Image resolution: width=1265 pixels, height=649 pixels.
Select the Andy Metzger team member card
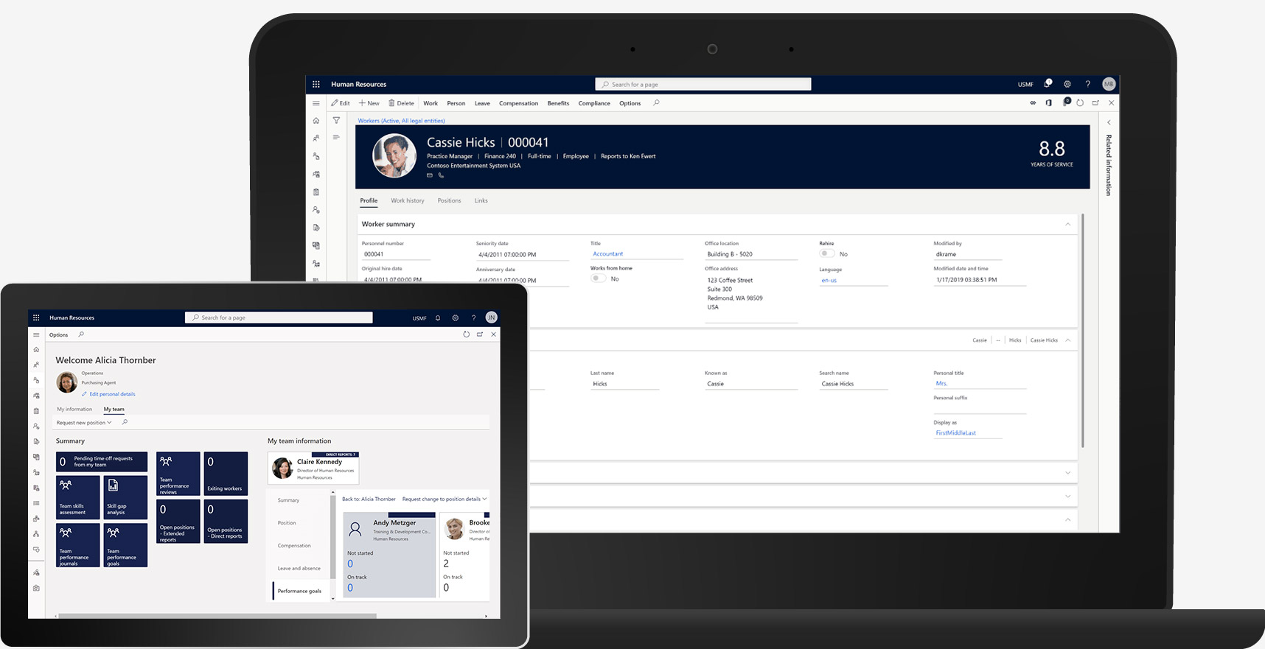click(x=389, y=555)
